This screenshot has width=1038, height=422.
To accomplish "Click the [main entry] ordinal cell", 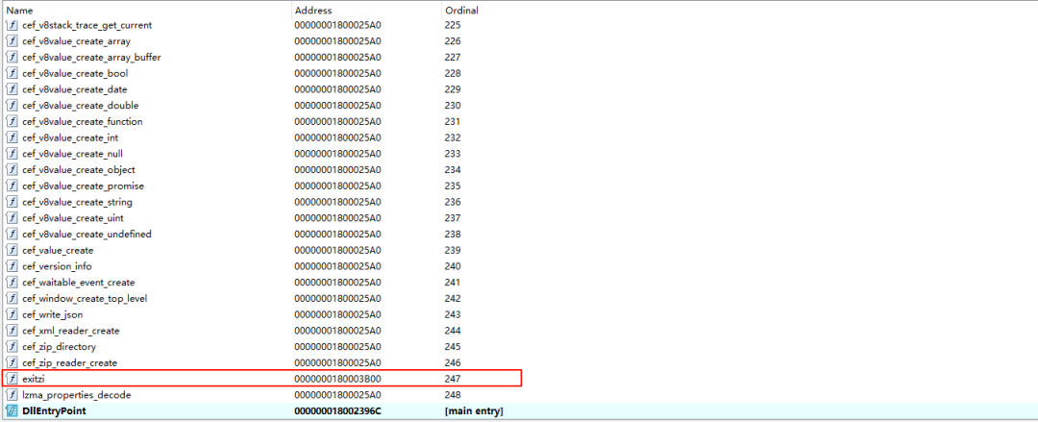I will coord(474,410).
